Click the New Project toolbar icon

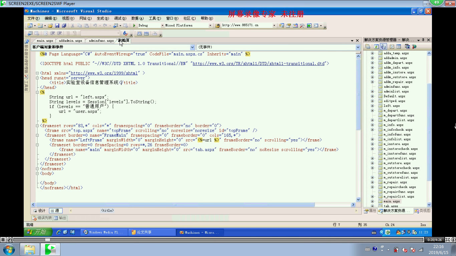[30, 25]
